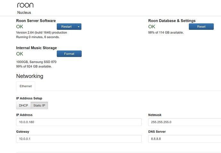Click the 99% of 924 GB available text
Viewport: 221px width, 153px height.
pos(34,66)
